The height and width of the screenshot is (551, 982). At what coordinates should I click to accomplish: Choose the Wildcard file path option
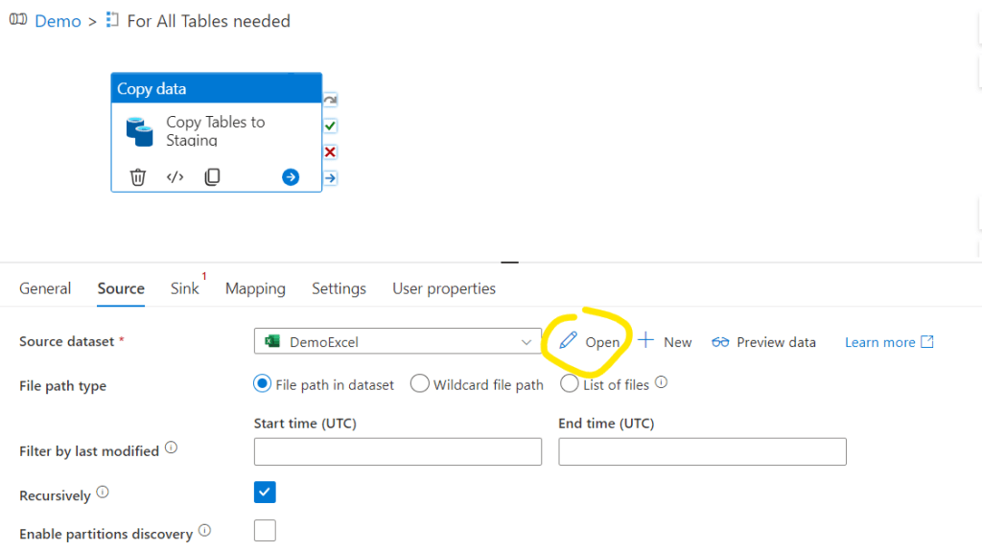pos(419,384)
